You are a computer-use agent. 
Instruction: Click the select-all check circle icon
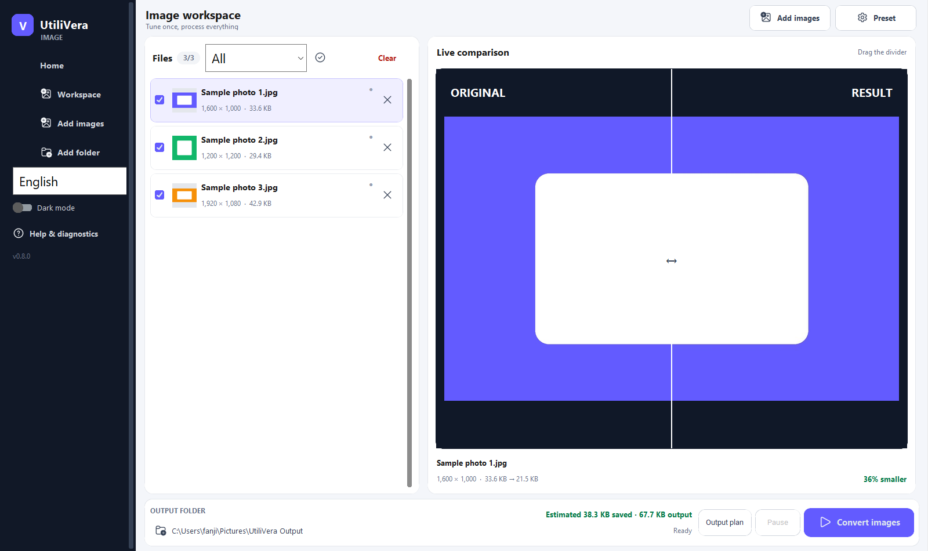coord(320,57)
